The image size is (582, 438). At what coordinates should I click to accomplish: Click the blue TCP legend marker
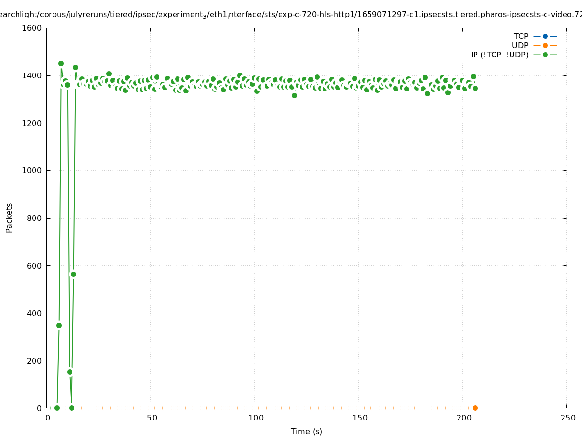(545, 36)
